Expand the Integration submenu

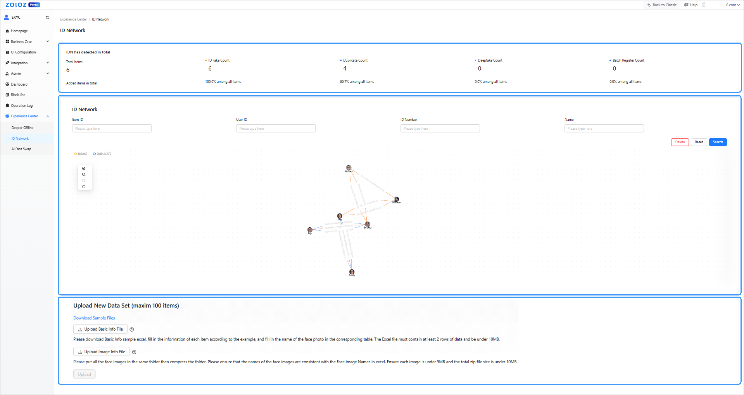click(48, 63)
